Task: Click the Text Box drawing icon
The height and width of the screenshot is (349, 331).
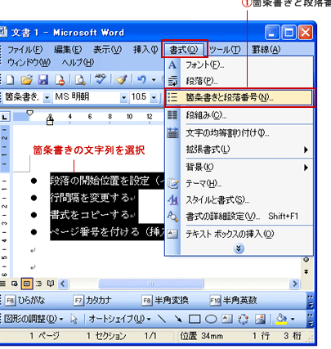Action: pyautogui.click(x=227, y=319)
